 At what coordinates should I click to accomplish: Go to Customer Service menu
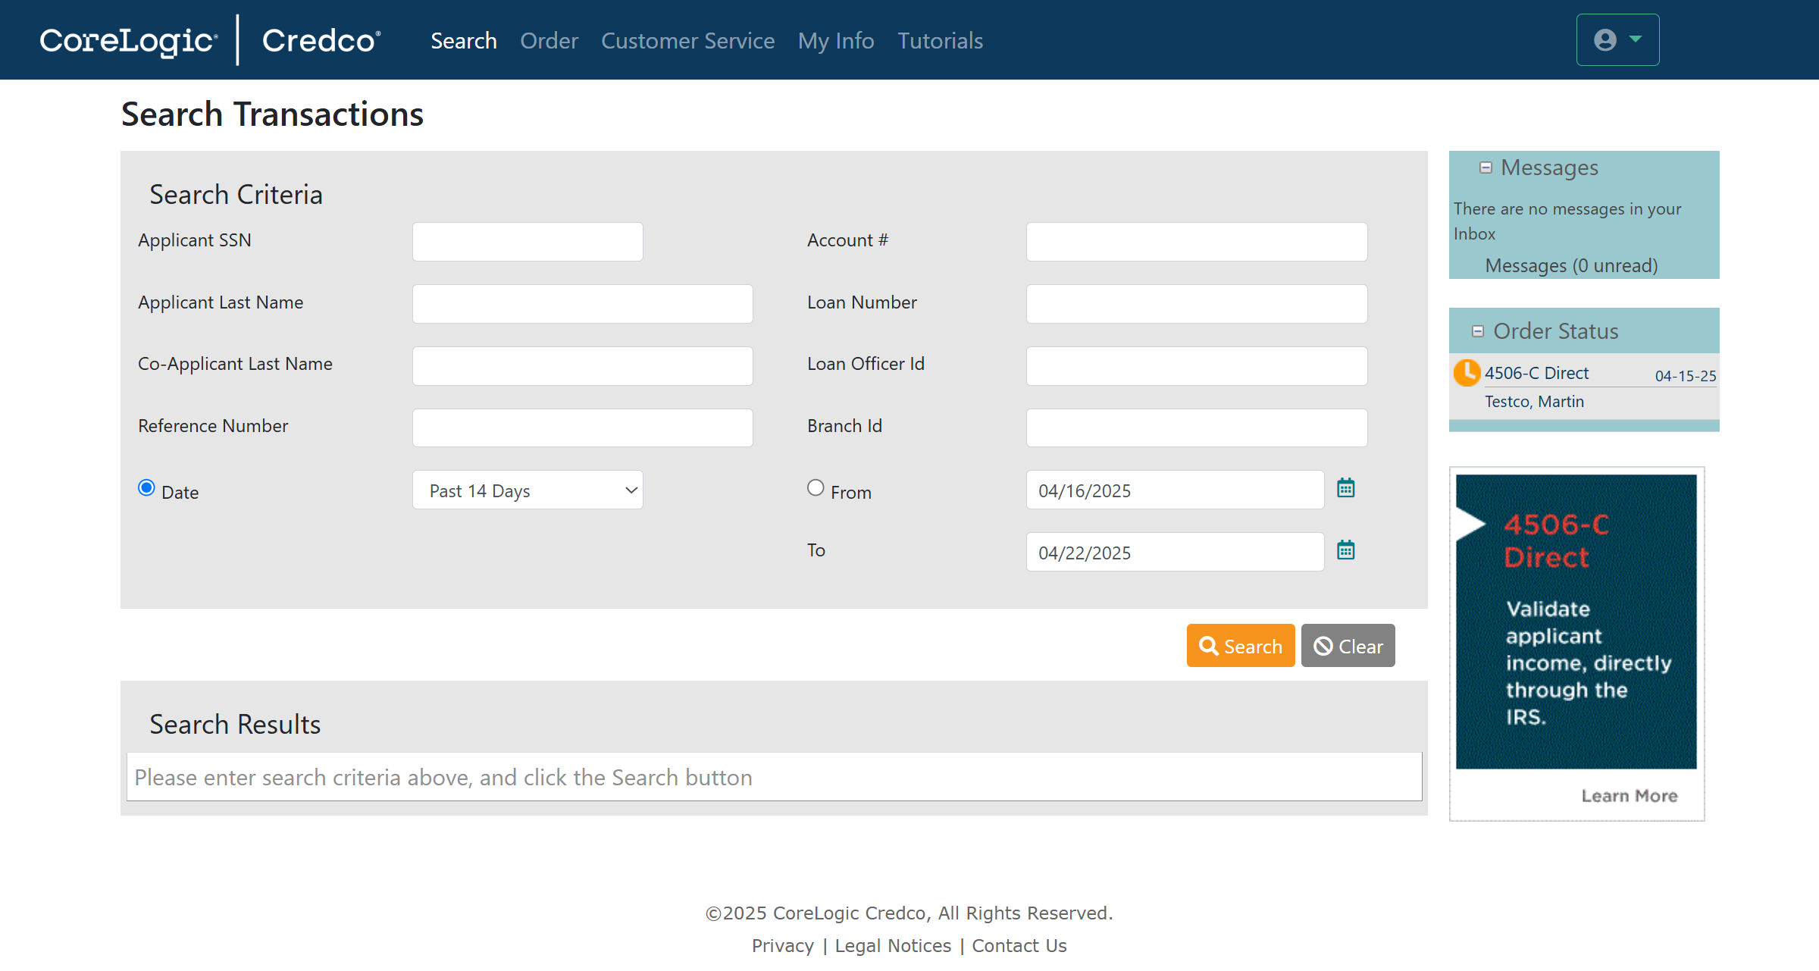click(687, 41)
